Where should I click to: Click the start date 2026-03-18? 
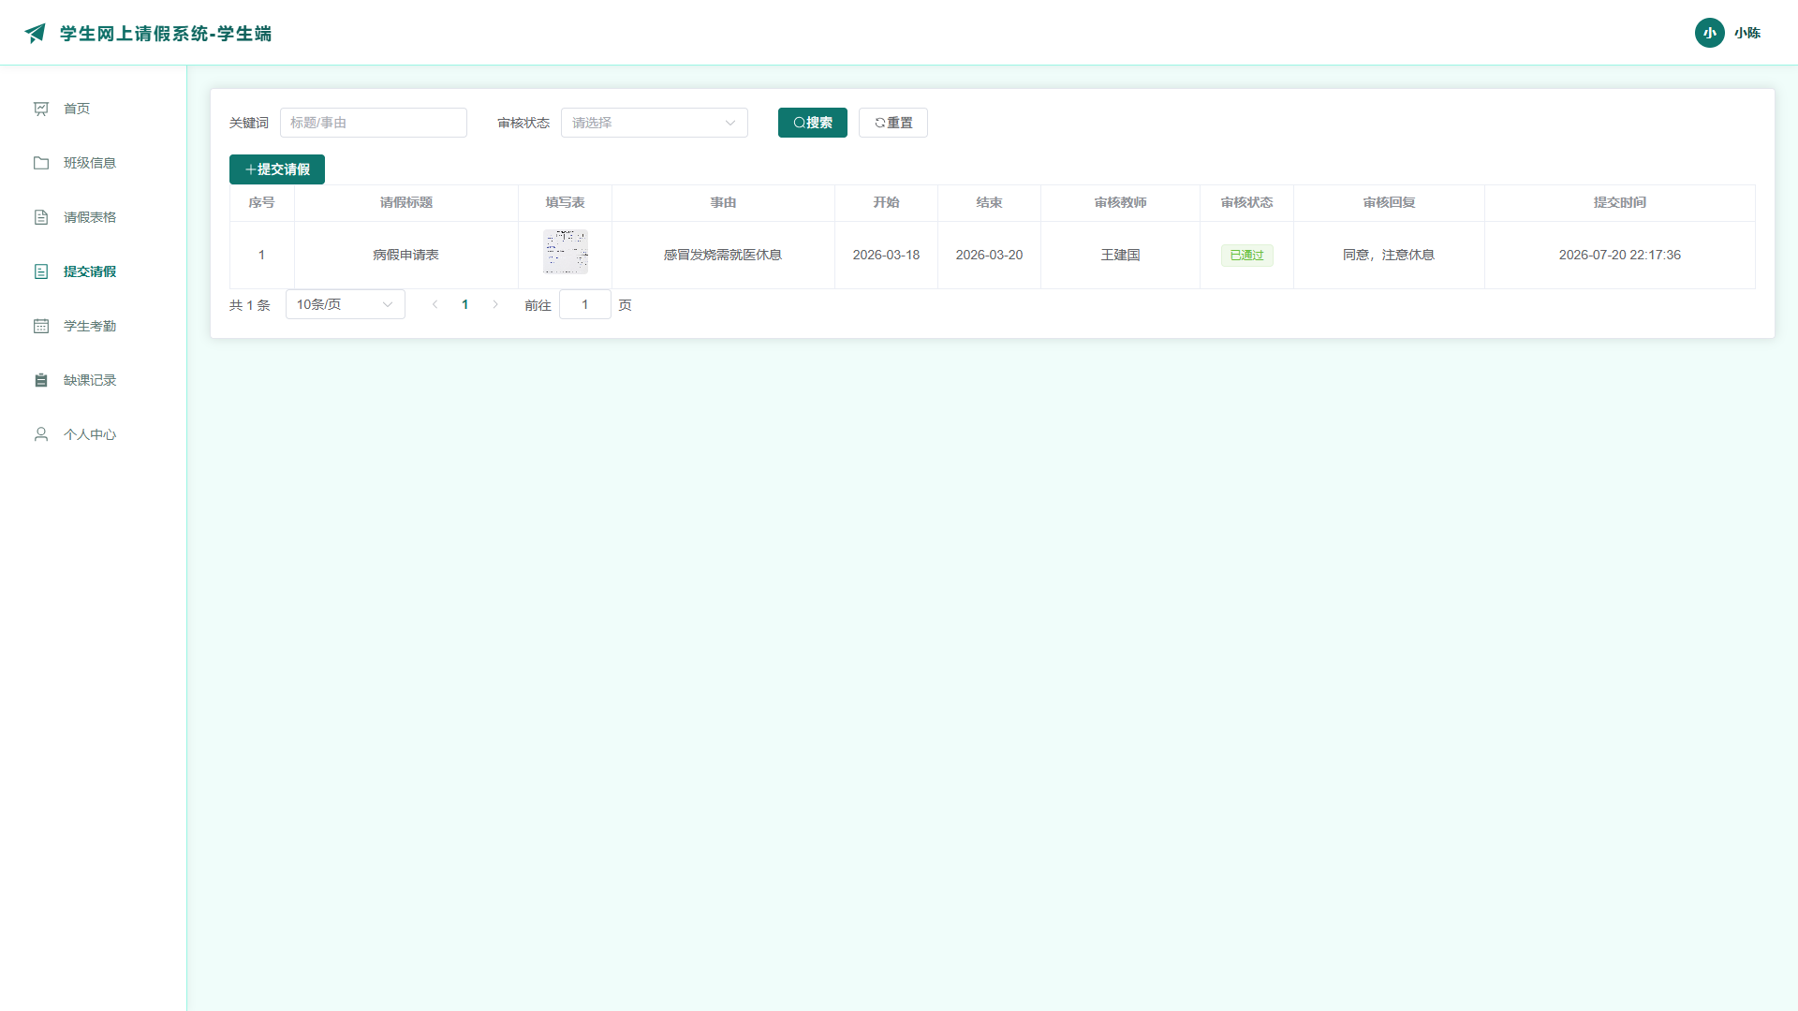886,255
